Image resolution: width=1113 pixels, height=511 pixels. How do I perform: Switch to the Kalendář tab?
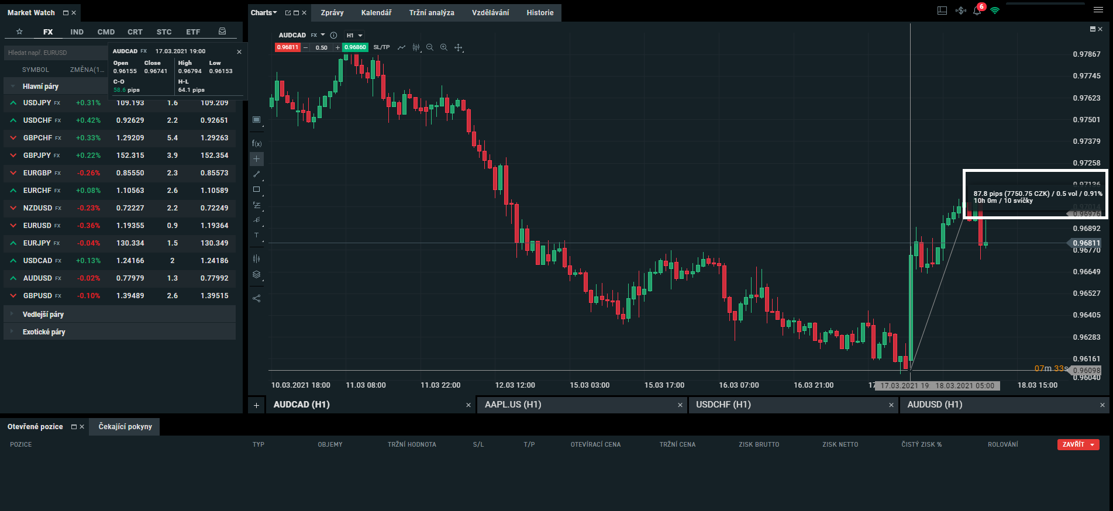376,12
